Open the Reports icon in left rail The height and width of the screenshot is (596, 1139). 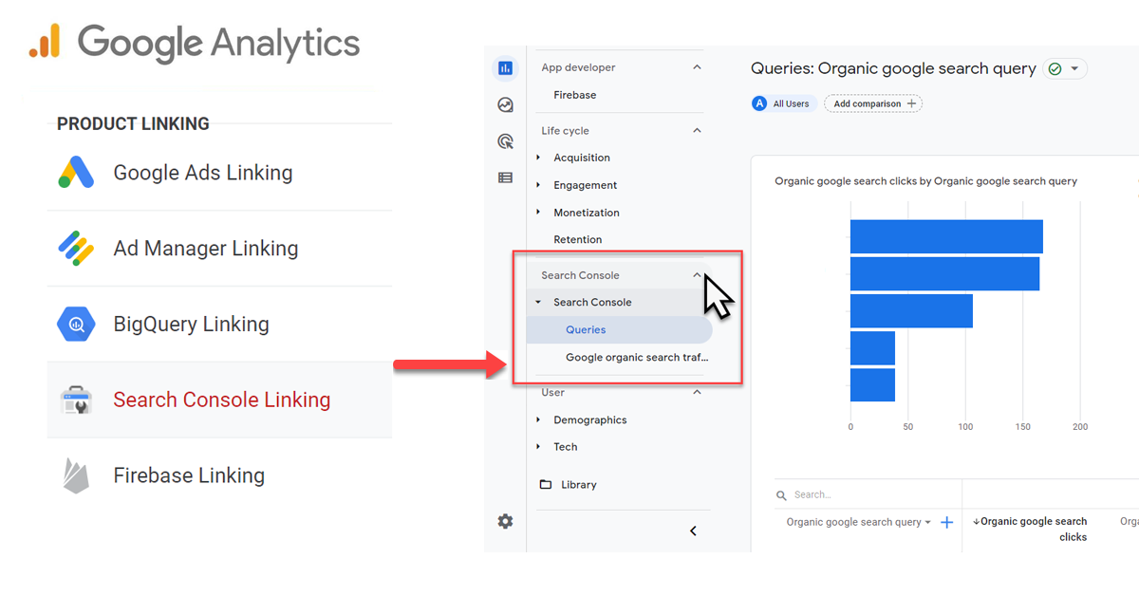(505, 68)
